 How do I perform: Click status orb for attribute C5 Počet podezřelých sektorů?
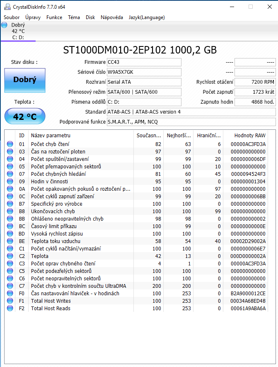click(x=10, y=271)
